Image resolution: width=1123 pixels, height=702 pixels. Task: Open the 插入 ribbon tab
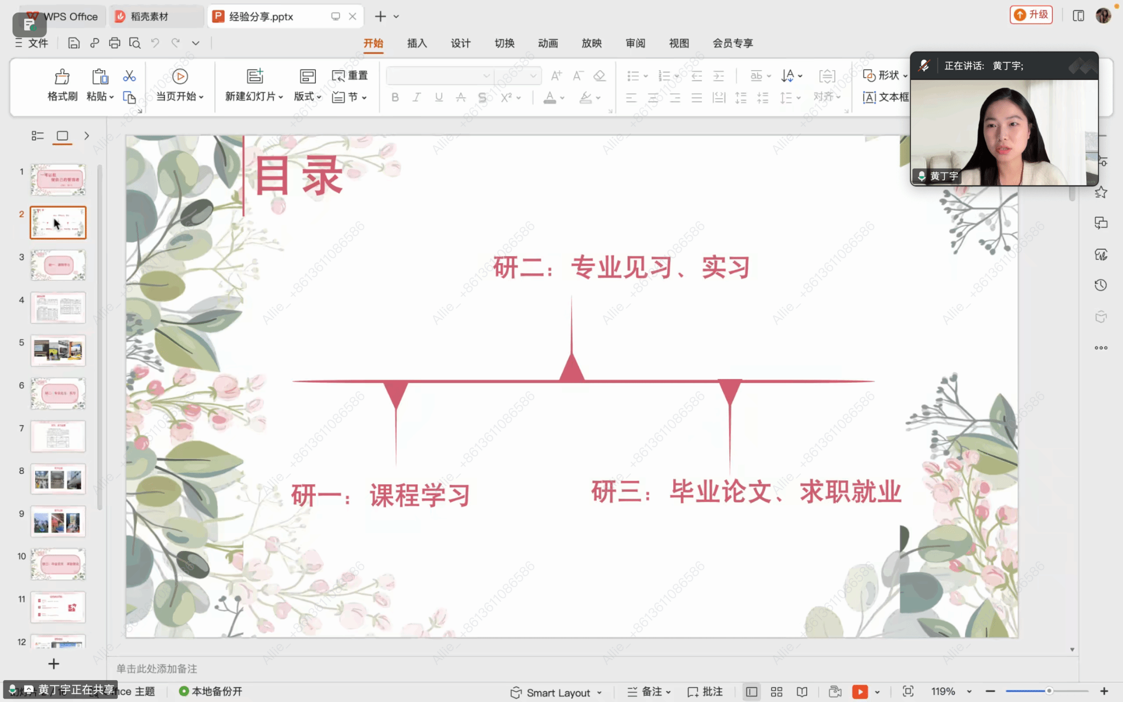coord(417,43)
